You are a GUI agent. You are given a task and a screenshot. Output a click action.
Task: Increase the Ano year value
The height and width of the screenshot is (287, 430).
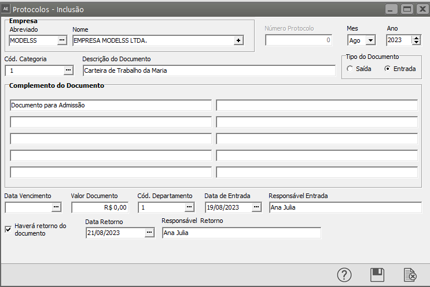point(416,38)
